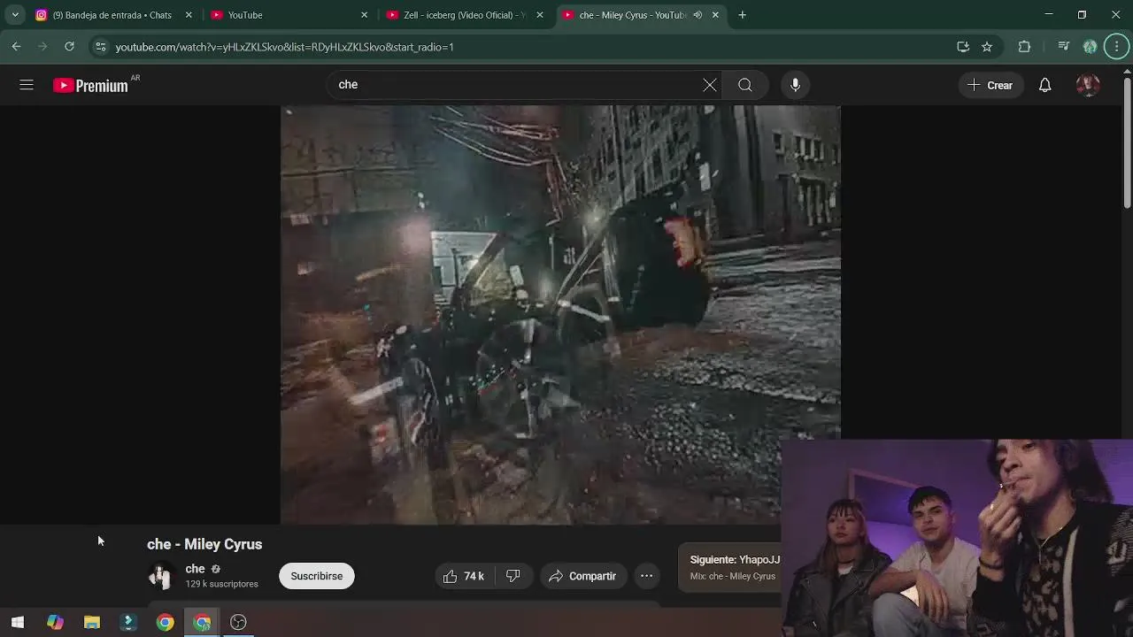The width and height of the screenshot is (1133, 637).
Task: Open the YouTube account avatar menu
Action: (x=1088, y=85)
